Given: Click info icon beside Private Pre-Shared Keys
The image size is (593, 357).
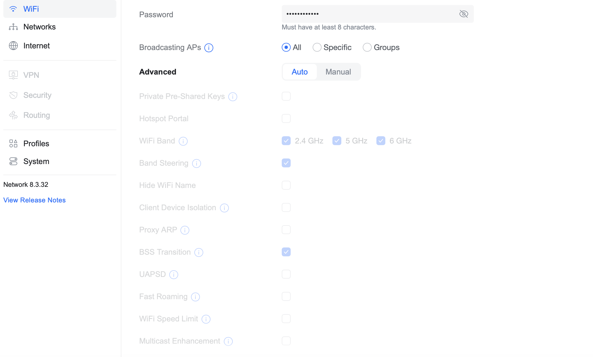Looking at the screenshot, I should click(x=233, y=97).
